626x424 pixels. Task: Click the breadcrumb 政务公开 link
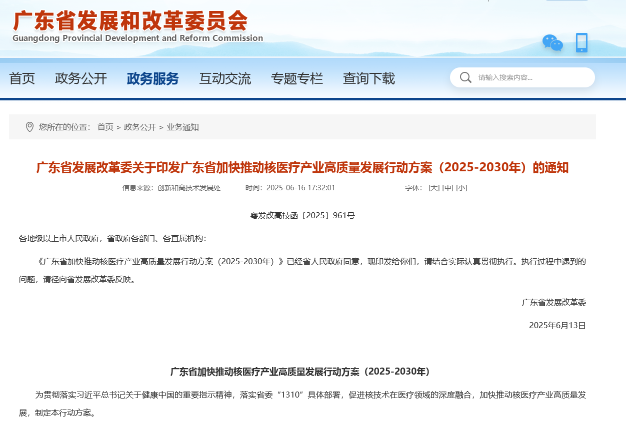[x=140, y=127]
